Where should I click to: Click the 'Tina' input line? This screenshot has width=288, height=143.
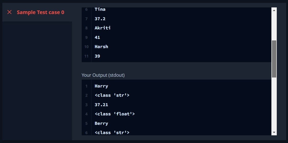click(100, 9)
